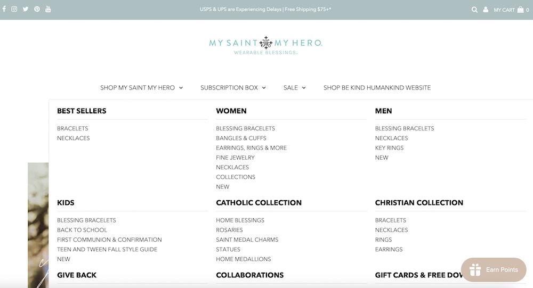This screenshot has width=533, height=288.
Task: Expand Shop My Saint My Hero chevron
Action: [181, 88]
